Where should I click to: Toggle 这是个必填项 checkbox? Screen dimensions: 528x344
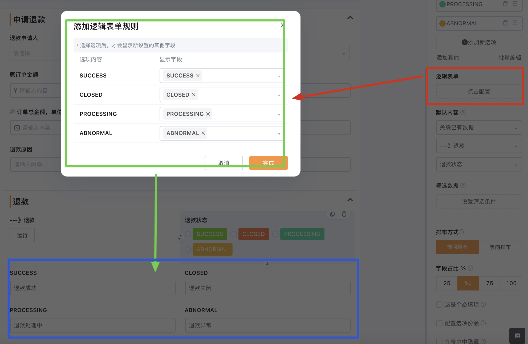pos(439,304)
